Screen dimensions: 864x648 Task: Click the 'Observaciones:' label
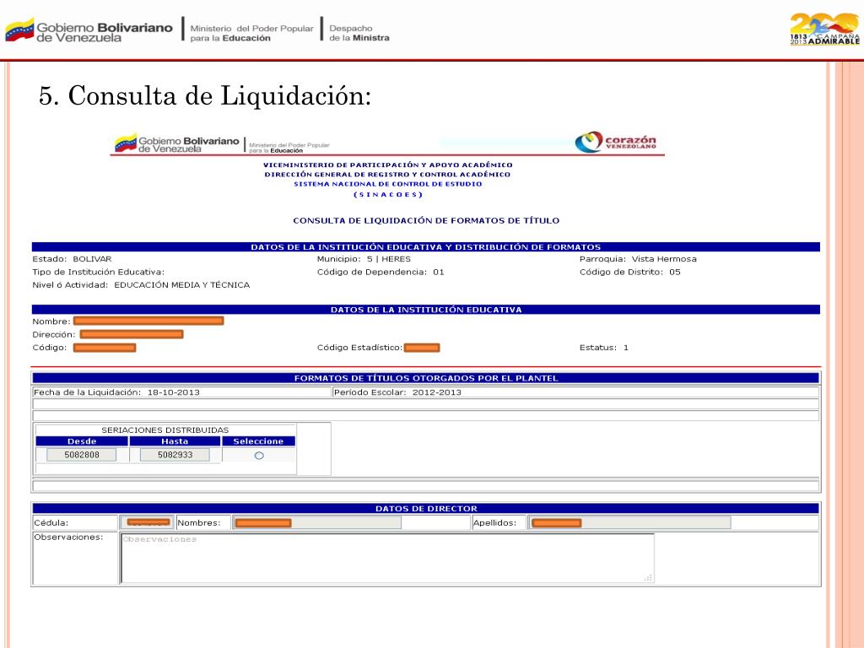point(68,537)
